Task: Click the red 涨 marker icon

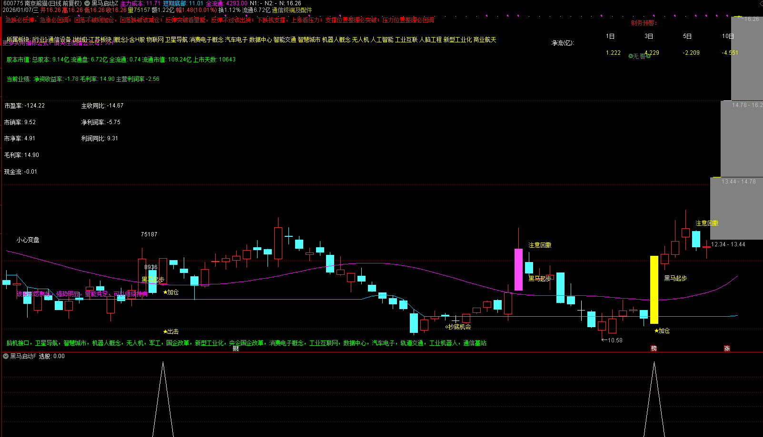Action: 727,349
